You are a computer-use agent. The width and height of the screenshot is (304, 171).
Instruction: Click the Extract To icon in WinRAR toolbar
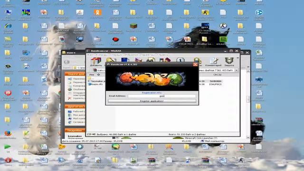[111, 60]
